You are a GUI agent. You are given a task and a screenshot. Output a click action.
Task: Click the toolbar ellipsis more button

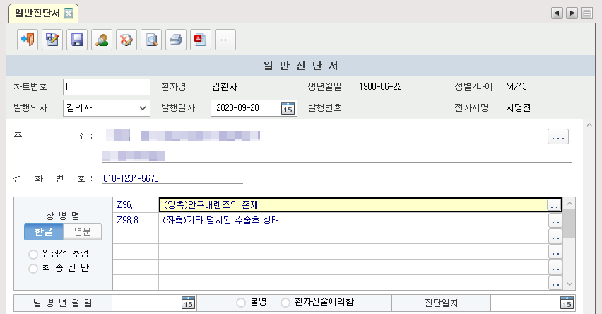coord(225,40)
